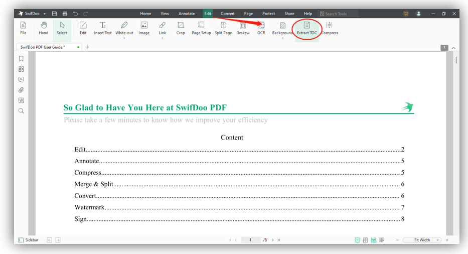This screenshot has width=468, height=254.
Task: Select the Hand tool
Action: pyautogui.click(x=43, y=28)
